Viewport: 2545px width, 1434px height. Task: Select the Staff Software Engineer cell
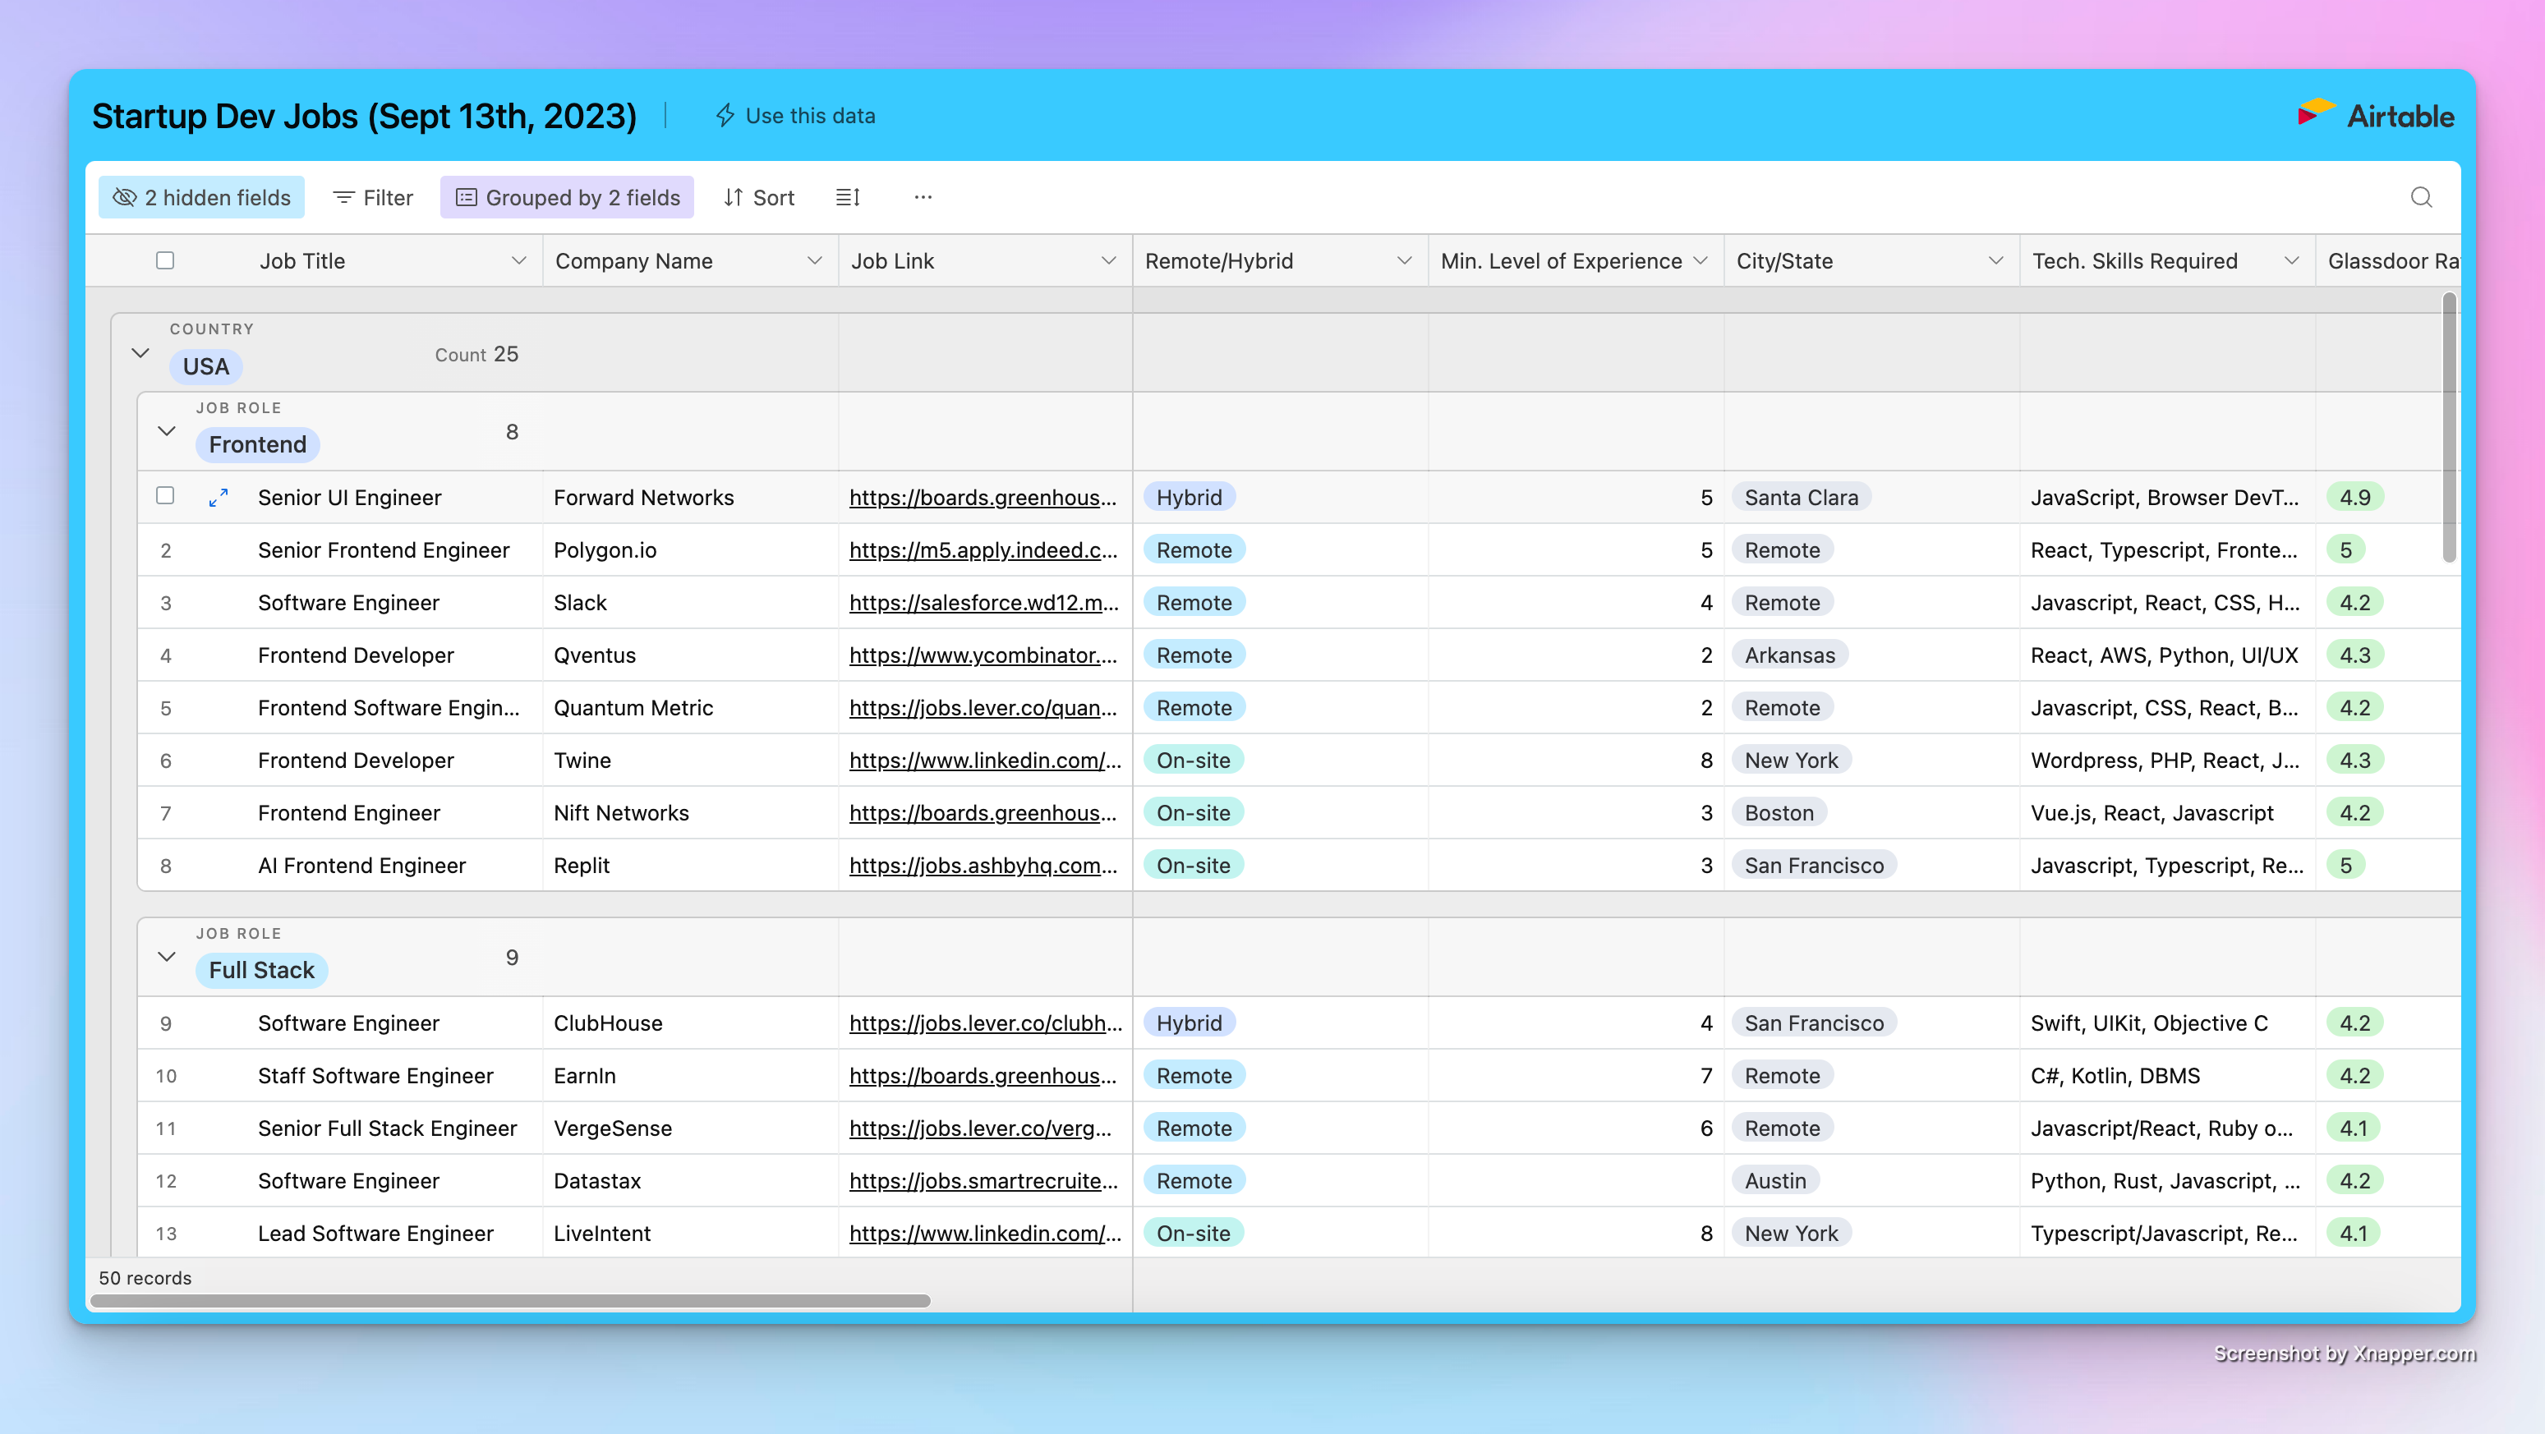pyautogui.click(x=375, y=1076)
